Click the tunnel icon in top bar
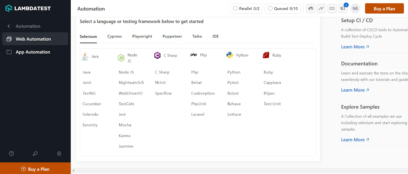408x174 pixels. click(x=310, y=9)
